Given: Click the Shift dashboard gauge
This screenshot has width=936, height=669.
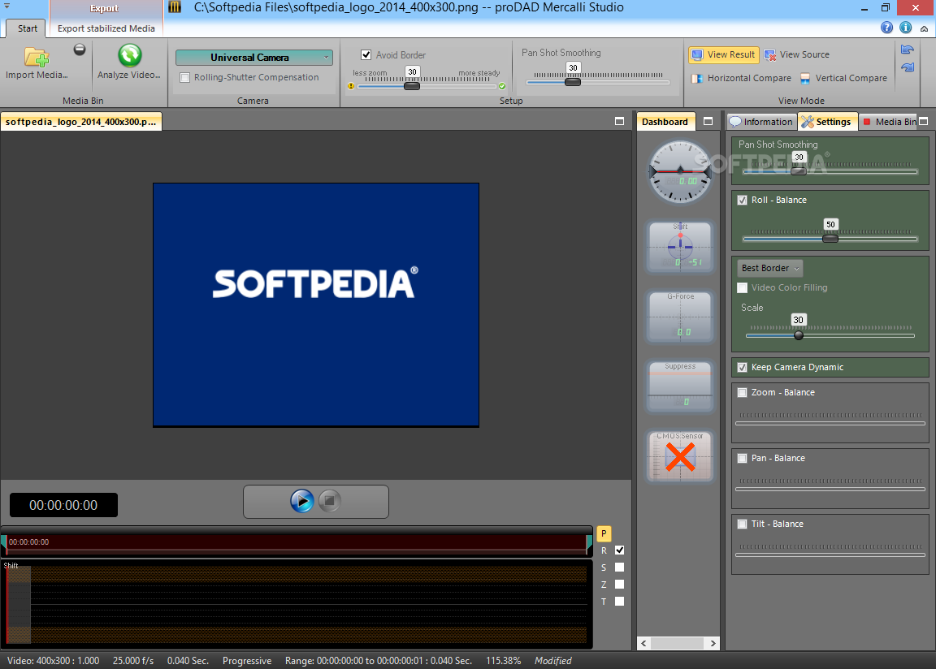Looking at the screenshot, I should 680,246.
